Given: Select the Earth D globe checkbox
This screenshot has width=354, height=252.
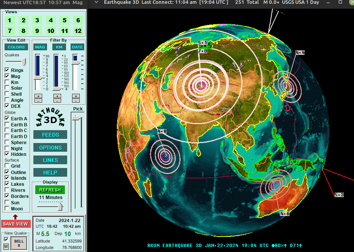Looking at the screenshot, I should click(x=7, y=136).
